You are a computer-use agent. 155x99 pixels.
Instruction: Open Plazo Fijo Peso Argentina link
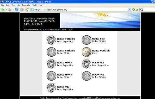point(100,64)
